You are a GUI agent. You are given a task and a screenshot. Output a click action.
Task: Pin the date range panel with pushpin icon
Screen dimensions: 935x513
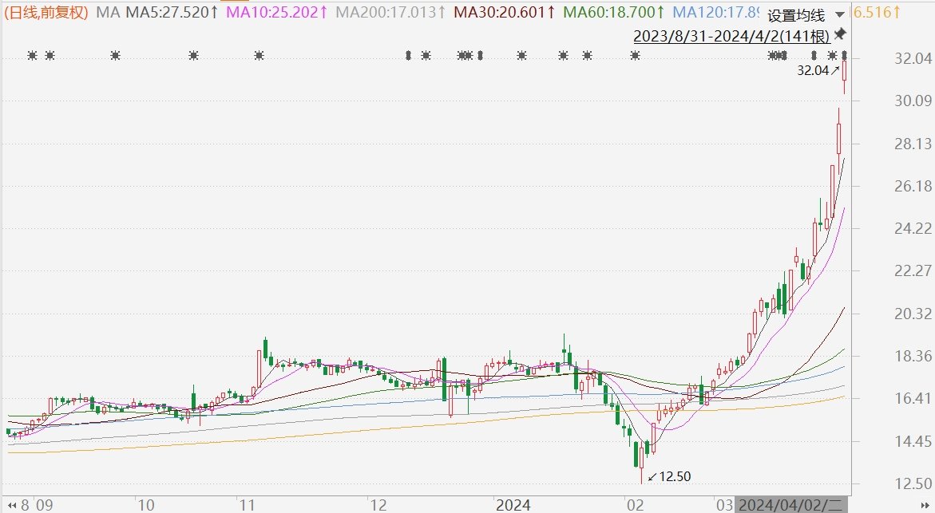(x=840, y=34)
